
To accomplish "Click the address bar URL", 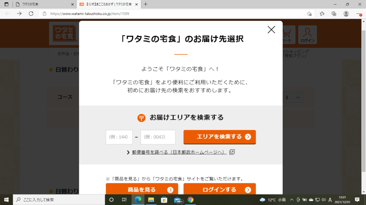I will click(x=90, y=14).
